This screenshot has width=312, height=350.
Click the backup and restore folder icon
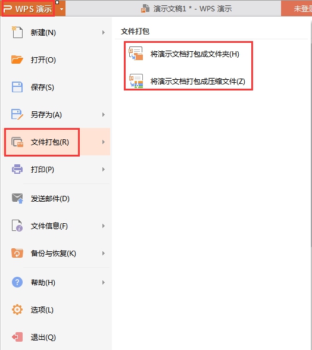[x=17, y=253]
